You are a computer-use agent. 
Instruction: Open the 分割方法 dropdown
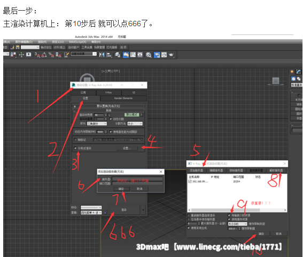(x=135, y=123)
